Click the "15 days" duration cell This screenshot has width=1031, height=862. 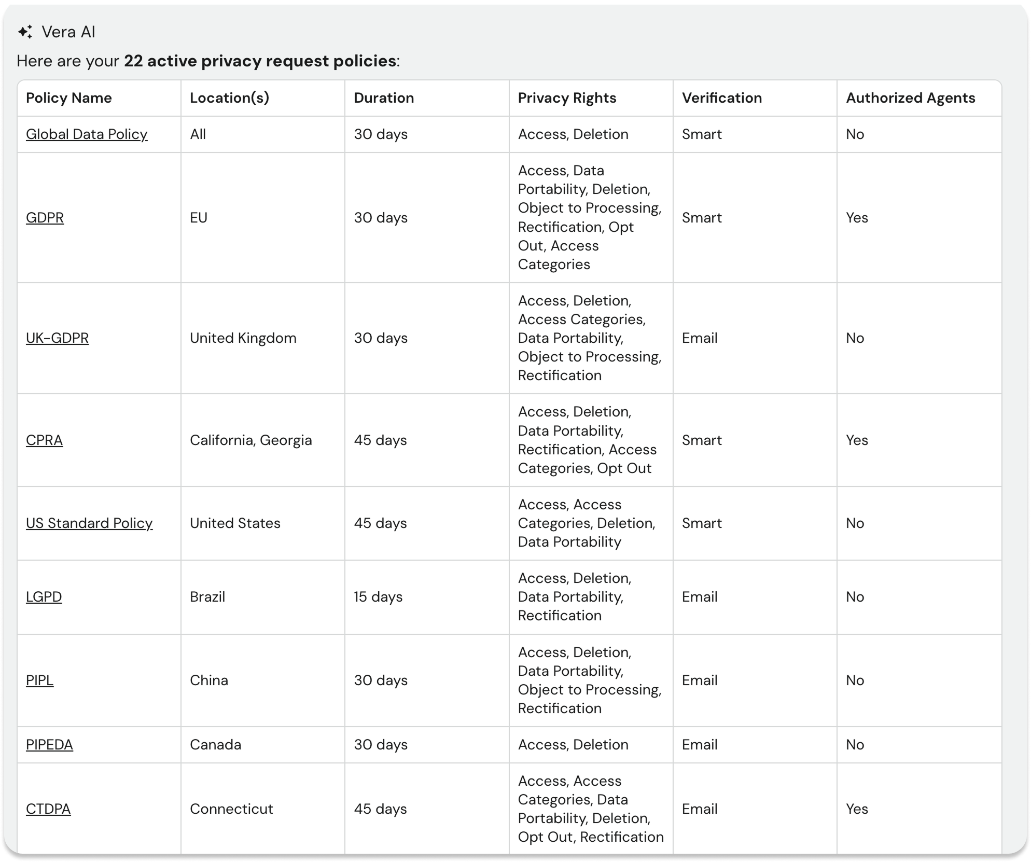click(378, 597)
